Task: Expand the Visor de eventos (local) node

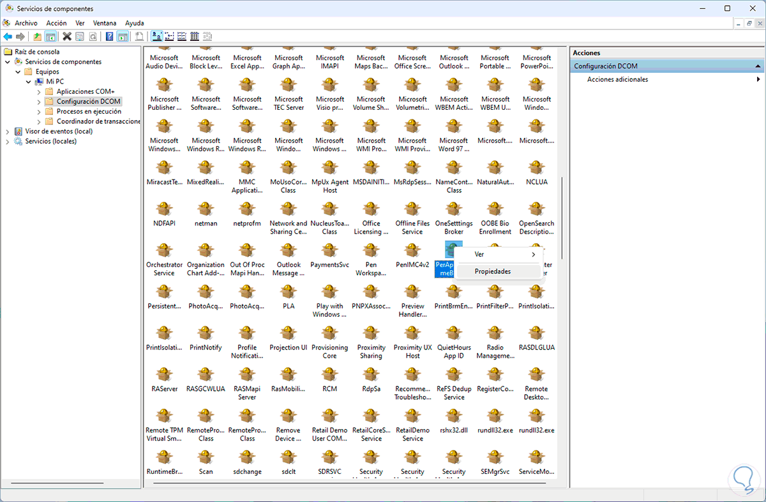Action: 8,131
